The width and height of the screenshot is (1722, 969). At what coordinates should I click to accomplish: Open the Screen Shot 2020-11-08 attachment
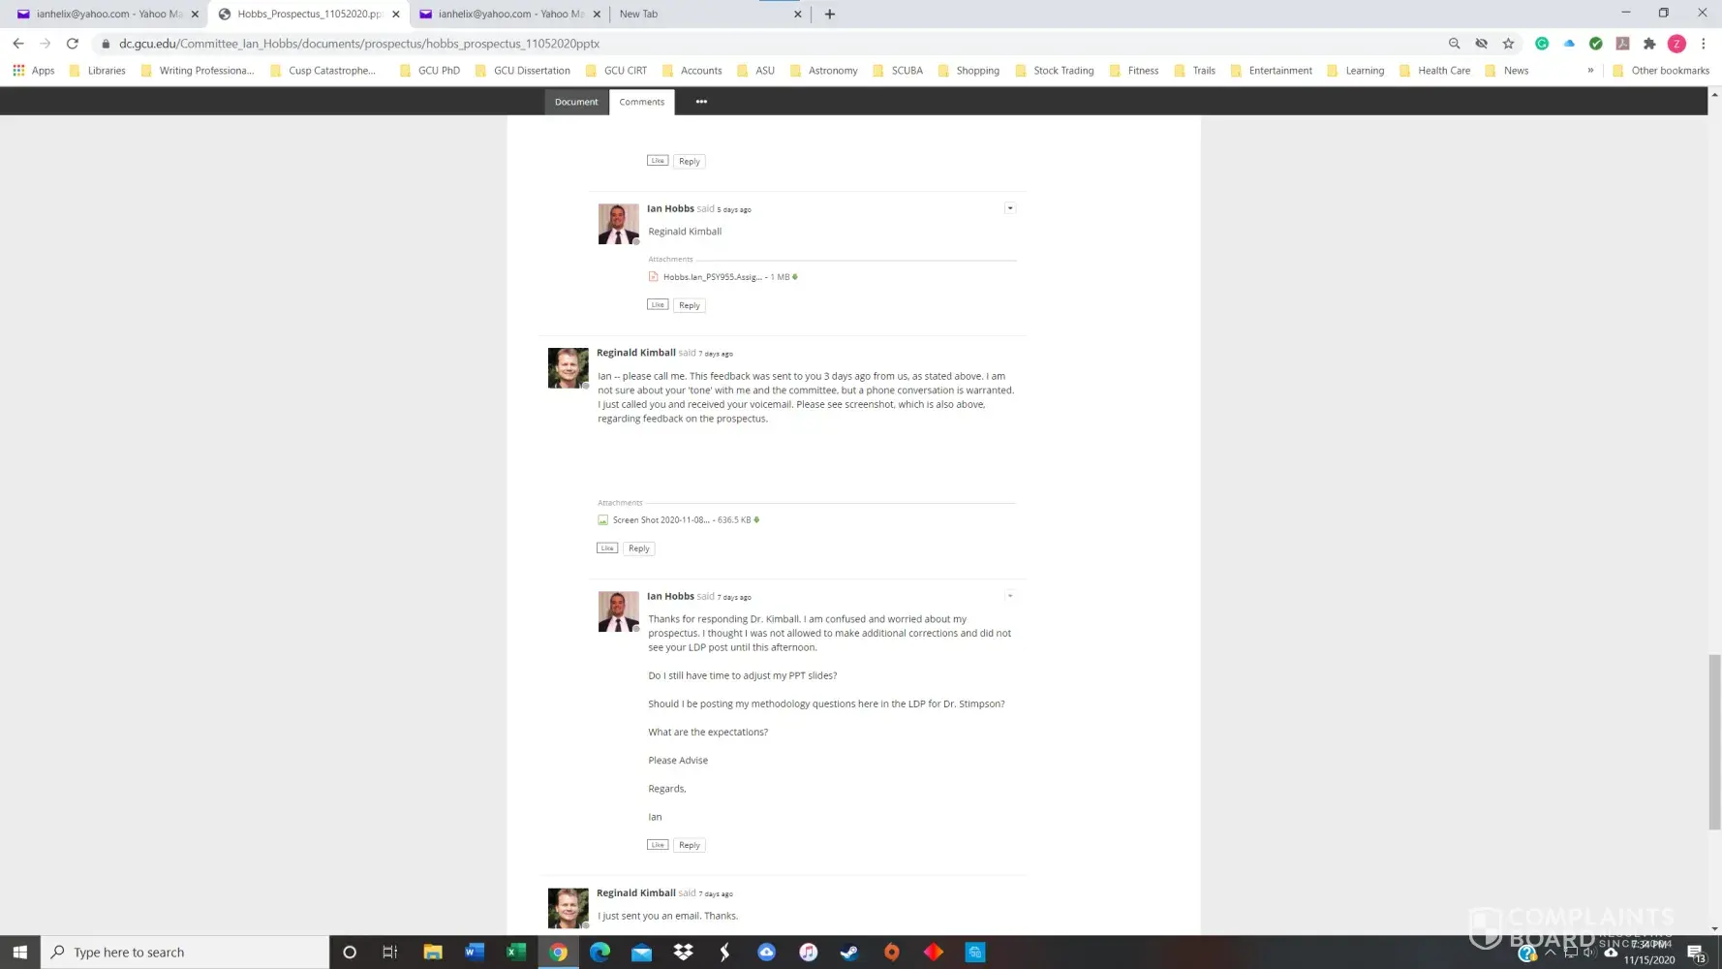tap(661, 520)
